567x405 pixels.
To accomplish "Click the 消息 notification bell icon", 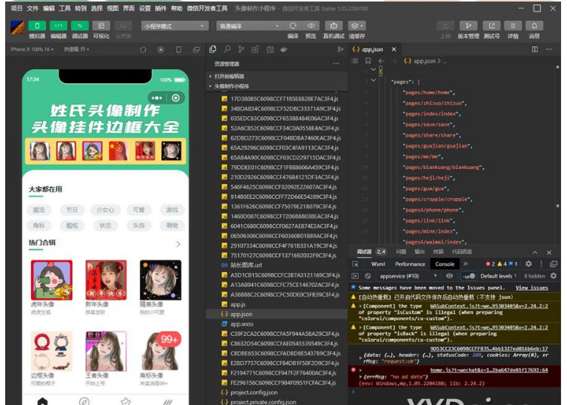I will click(x=534, y=25).
